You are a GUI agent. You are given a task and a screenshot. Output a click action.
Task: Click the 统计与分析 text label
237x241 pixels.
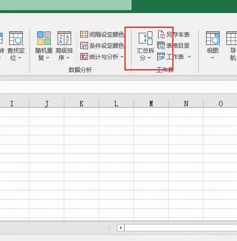pyautogui.click(x=104, y=57)
